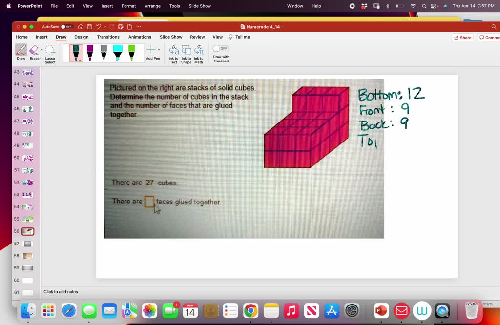Switch to the Animations tab
The width and height of the screenshot is (500, 325).
(140, 37)
